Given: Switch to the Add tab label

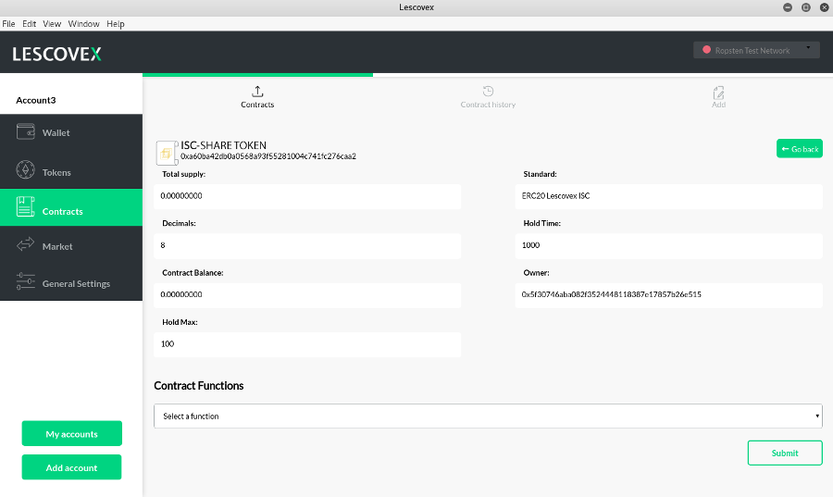Looking at the screenshot, I should click(718, 105).
